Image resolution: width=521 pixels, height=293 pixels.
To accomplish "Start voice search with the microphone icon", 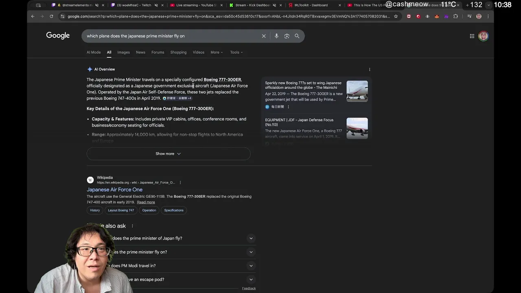I will [x=276, y=36].
